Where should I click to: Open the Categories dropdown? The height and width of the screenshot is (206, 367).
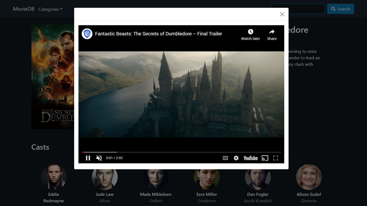(x=51, y=9)
